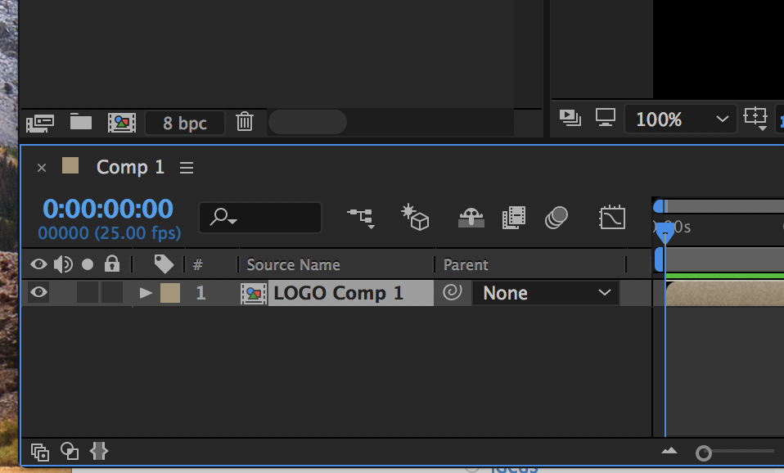Delete selected project items with trash icon

point(245,121)
